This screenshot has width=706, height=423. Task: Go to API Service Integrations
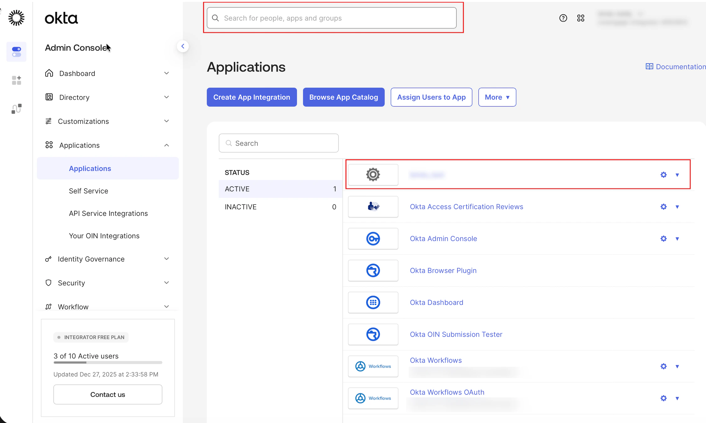(108, 213)
